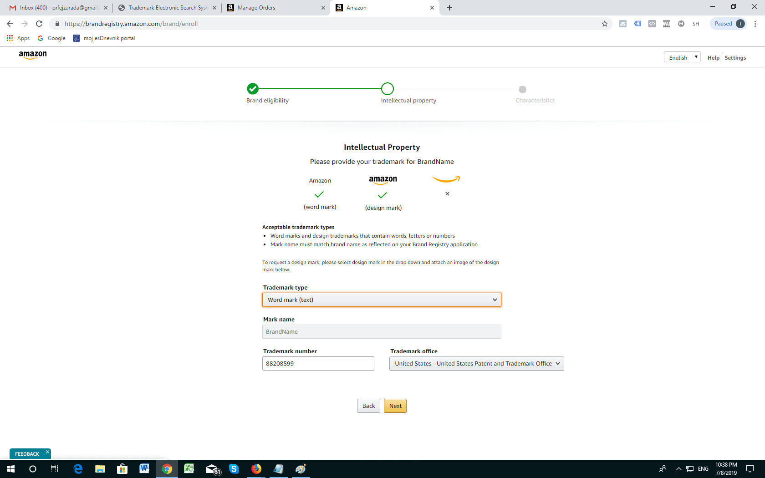
Task: Open the Action Center notifications
Action: (750, 469)
